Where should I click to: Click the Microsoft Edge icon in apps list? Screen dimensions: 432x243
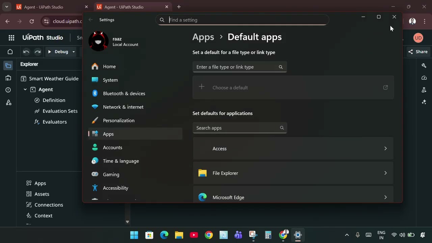point(202,197)
